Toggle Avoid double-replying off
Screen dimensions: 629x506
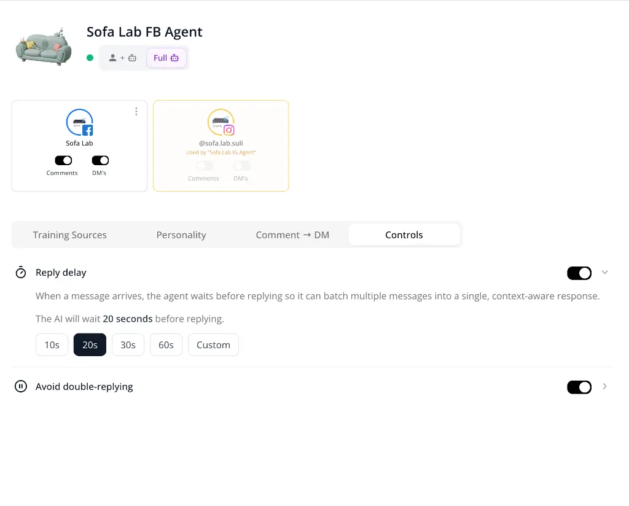tap(579, 386)
